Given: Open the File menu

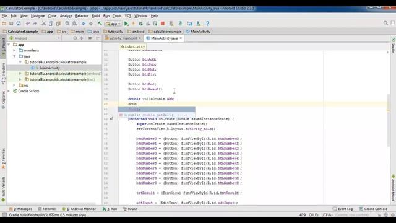Looking at the screenshot, I should (4, 16).
